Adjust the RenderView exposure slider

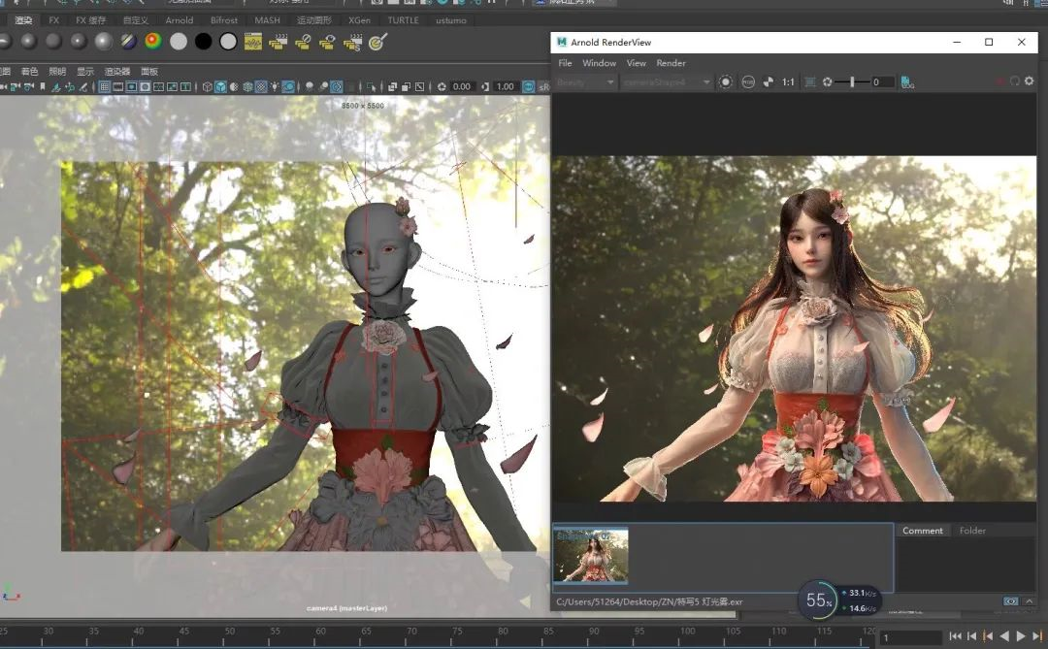click(852, 82)
